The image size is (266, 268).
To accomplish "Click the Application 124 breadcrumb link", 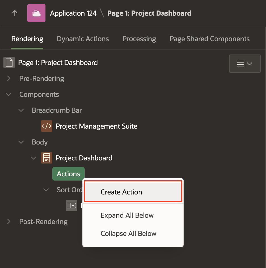I will point(73,13).
